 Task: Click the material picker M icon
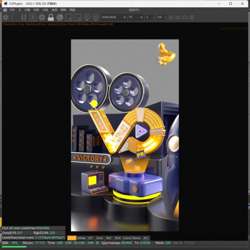(x=95, y=17)
